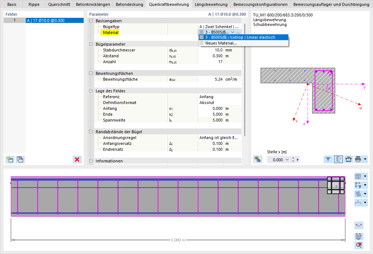Click the highlighted Material label
This screenshot has height=254, width=373.
(x=111, y=32)
